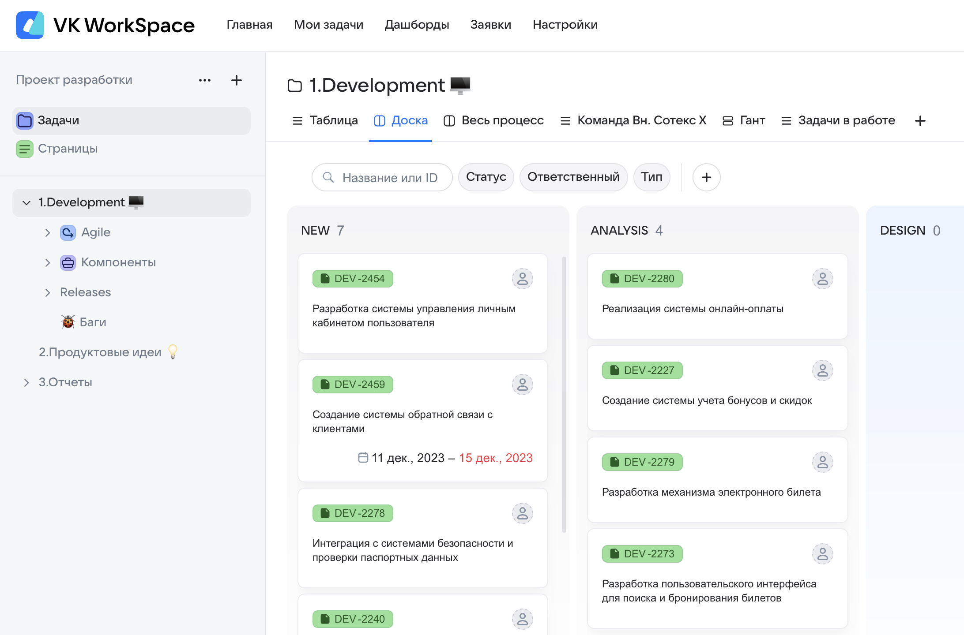Switch to the Таблица view tab
The width and height of the screenshot is (964, 635).
click(325, 121)
